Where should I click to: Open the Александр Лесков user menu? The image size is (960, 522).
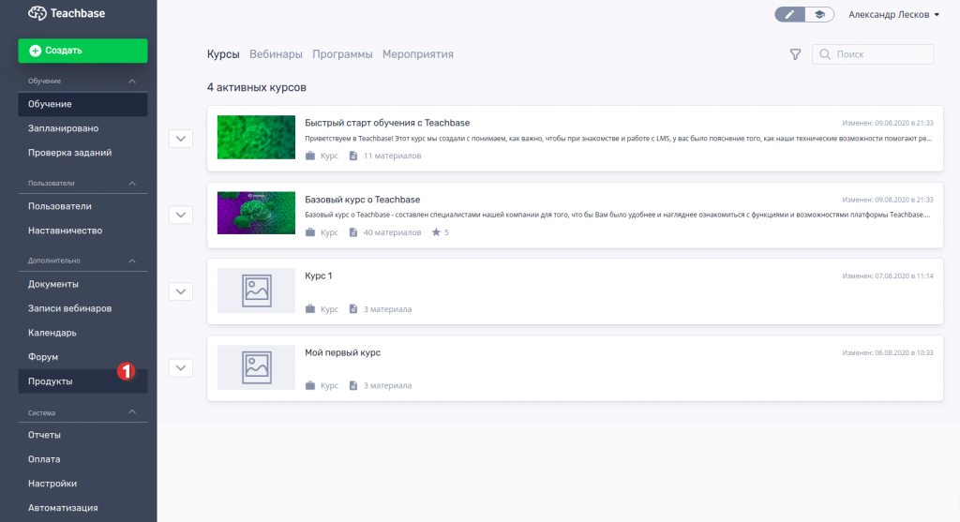point(893,15)
